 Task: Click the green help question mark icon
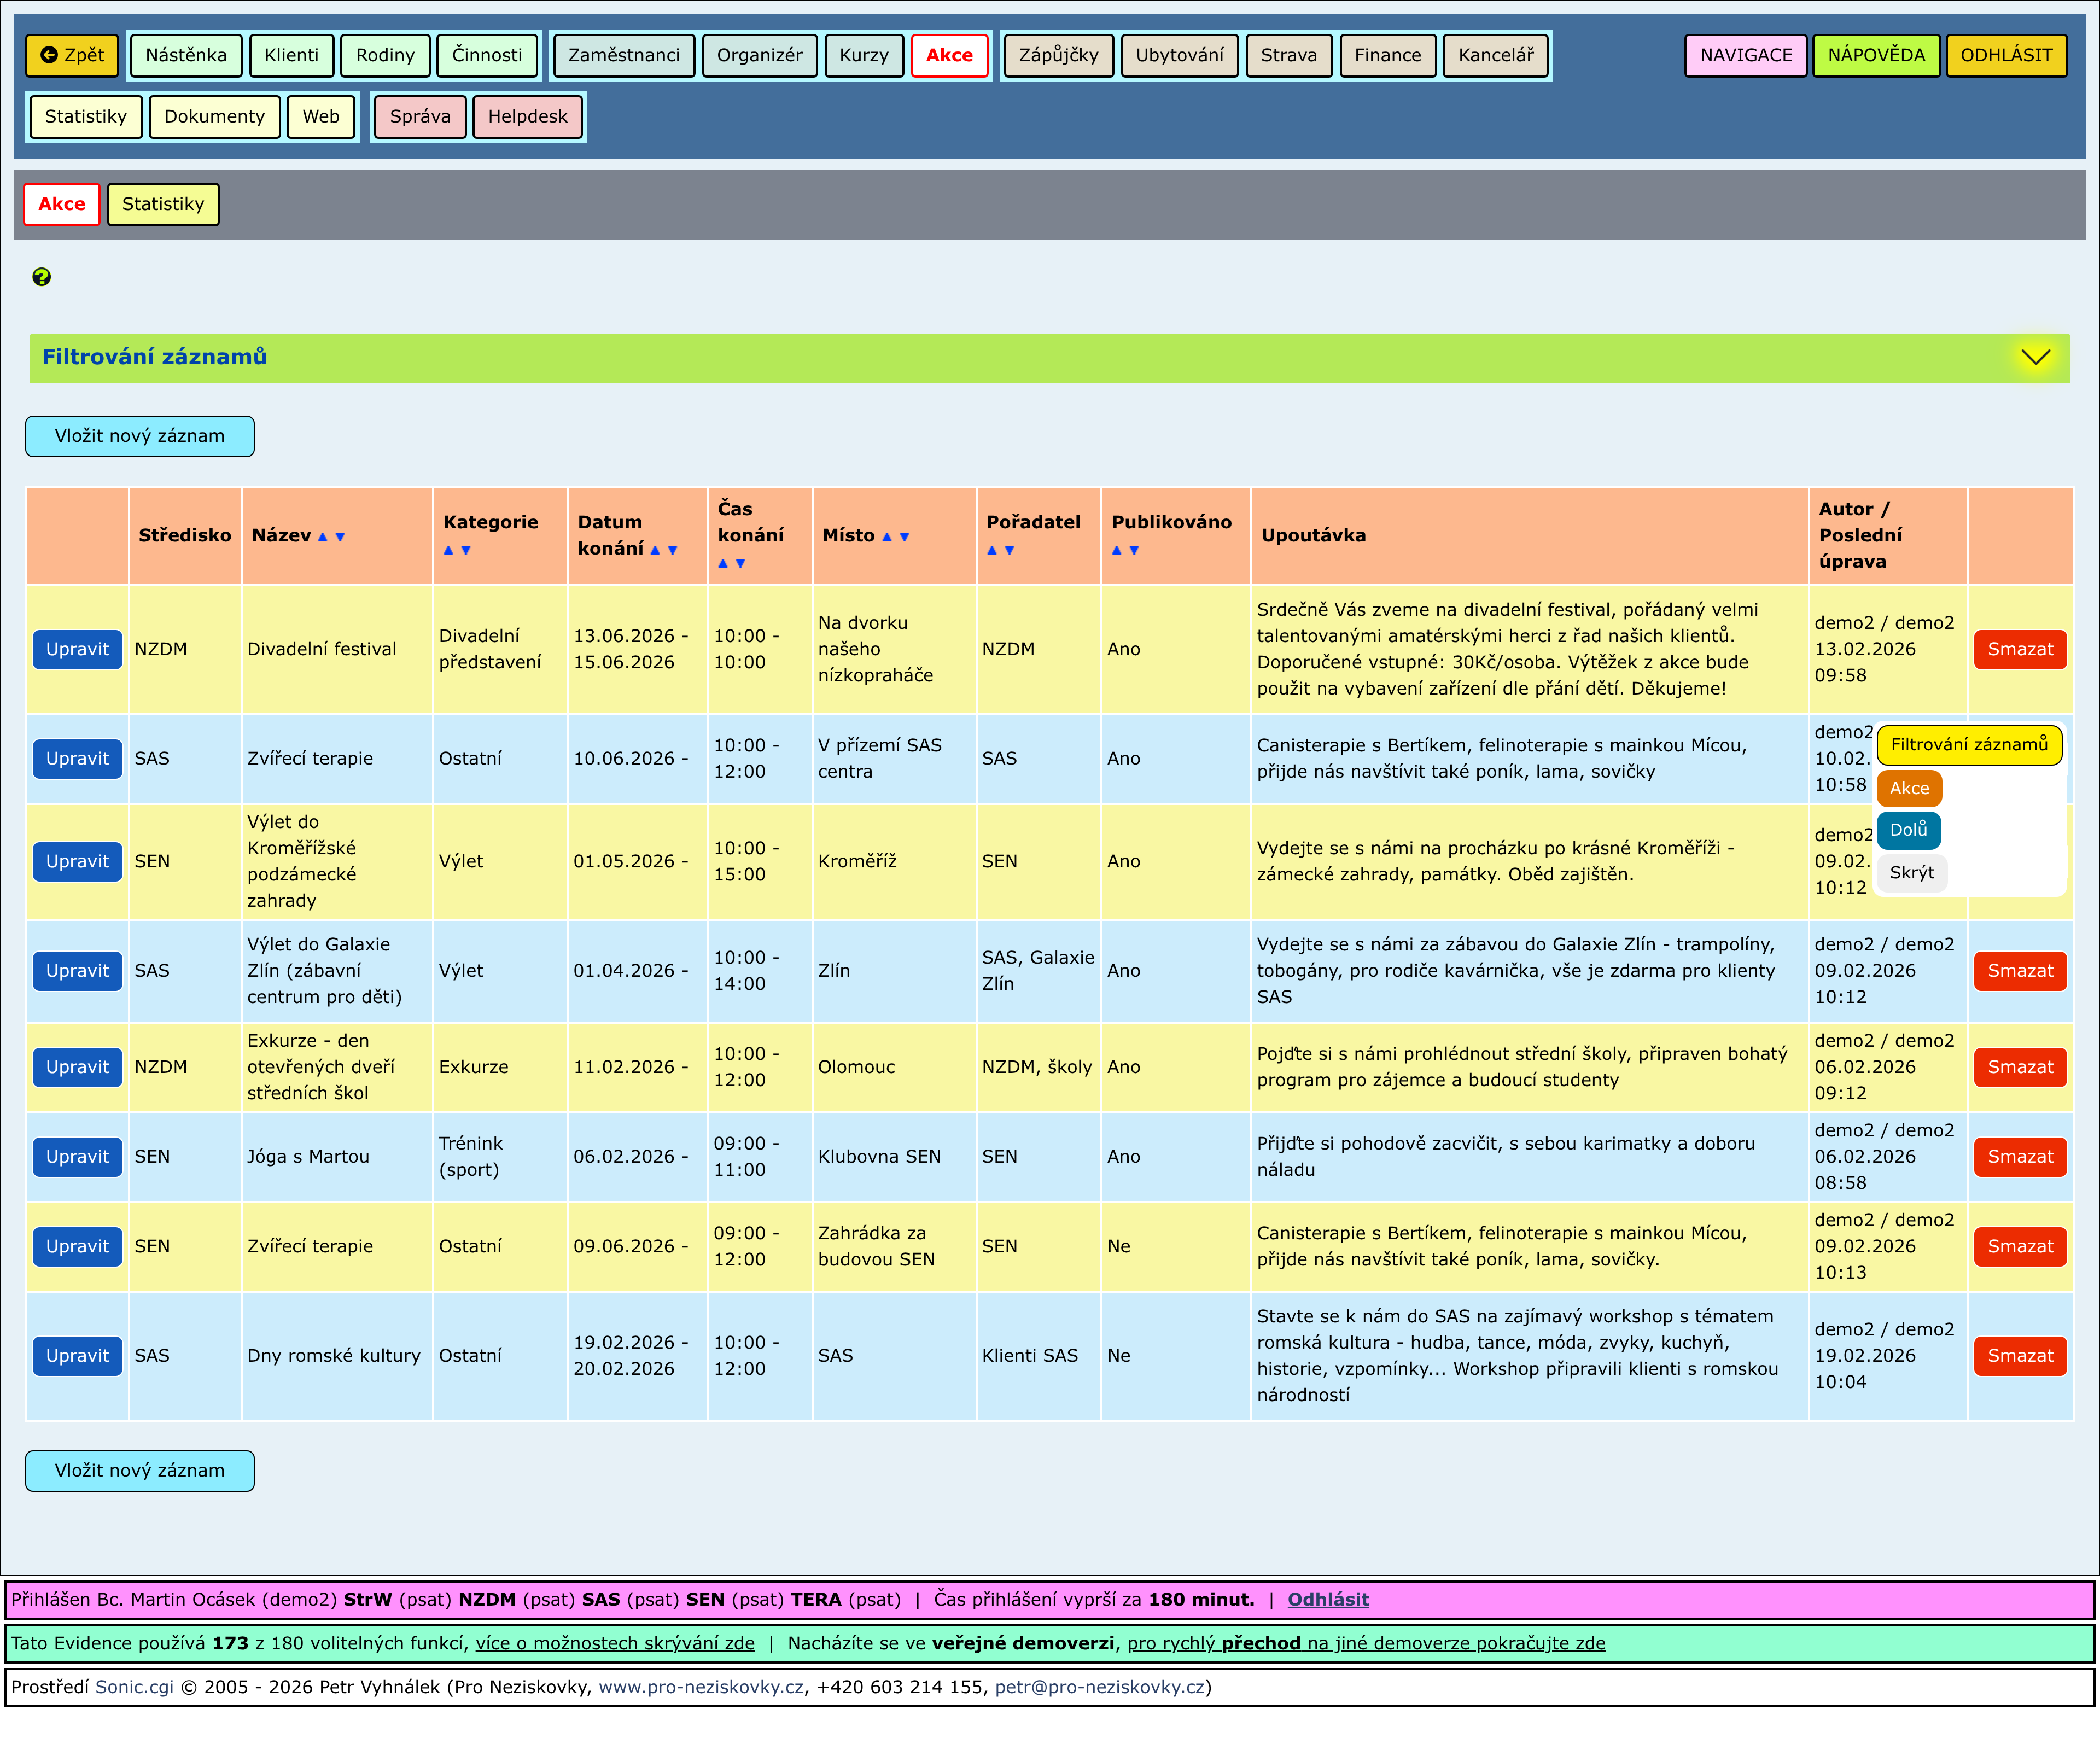coord(41,277)
